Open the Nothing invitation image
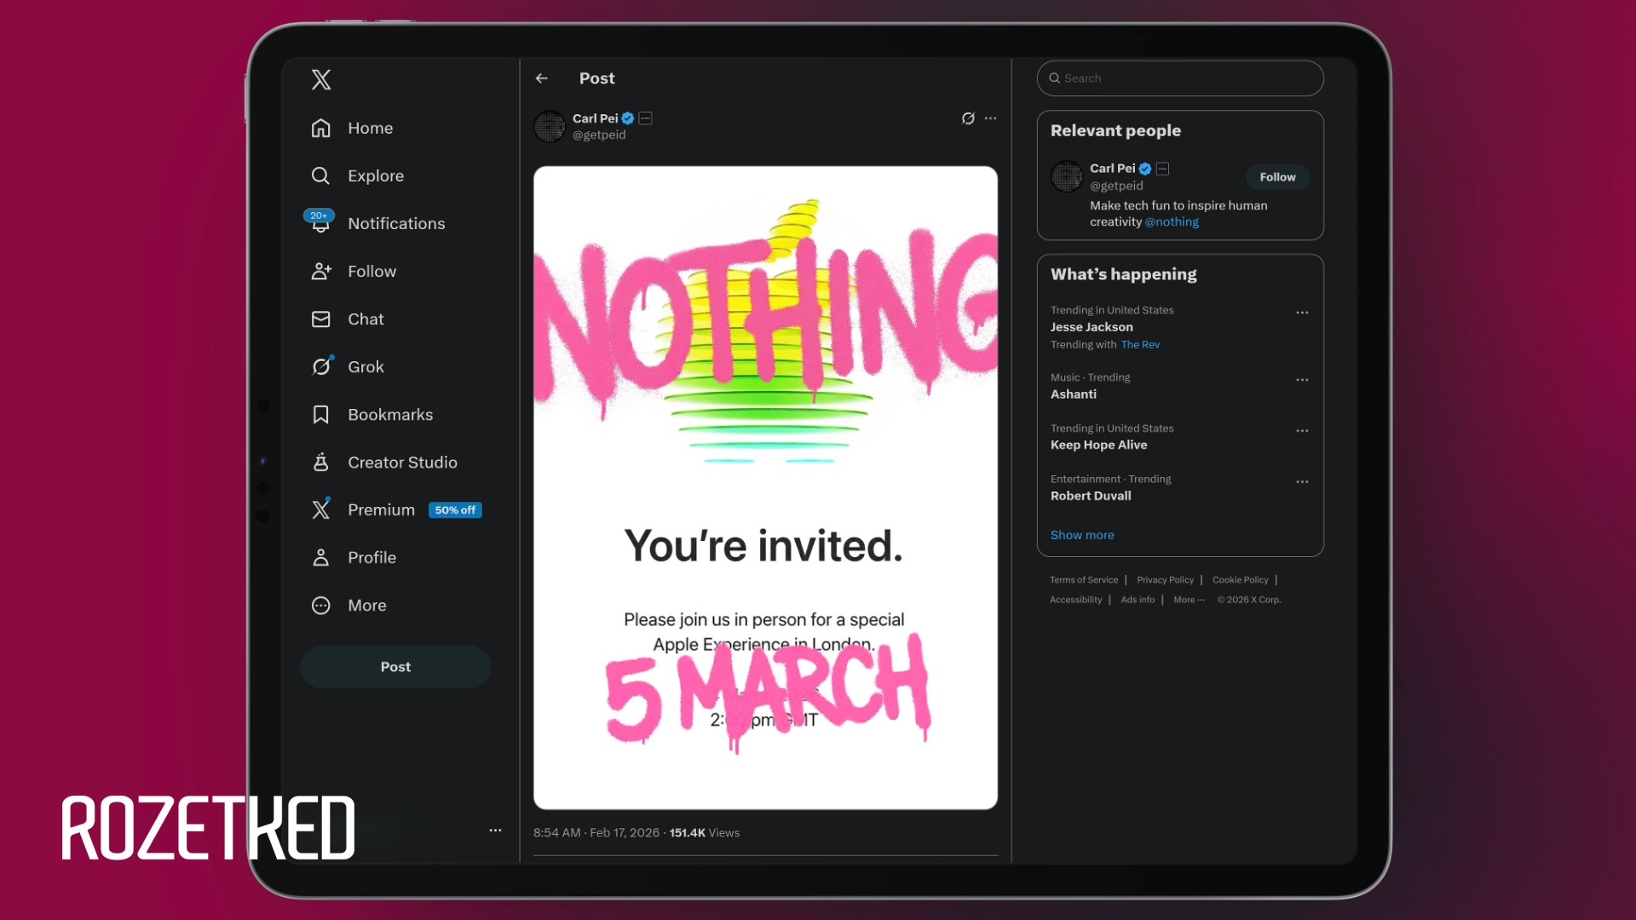This screenshot has width=1636, height=920. click(765, 487)
